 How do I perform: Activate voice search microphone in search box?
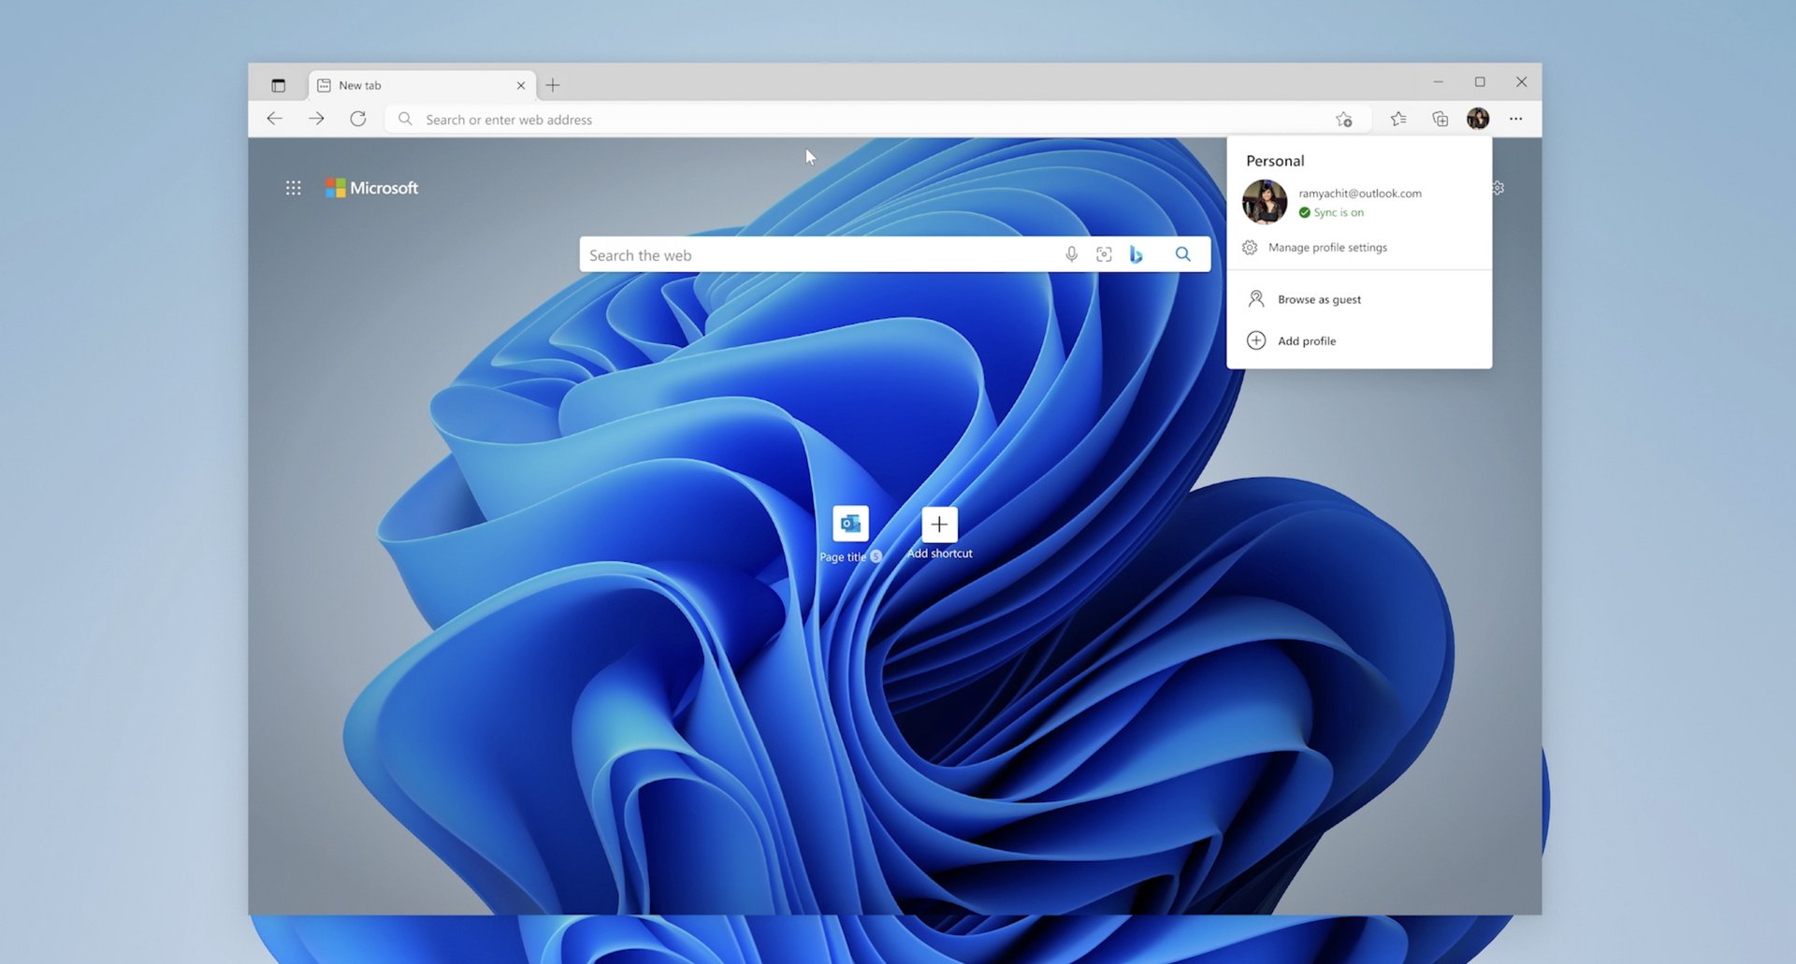tap(1072, 253)
